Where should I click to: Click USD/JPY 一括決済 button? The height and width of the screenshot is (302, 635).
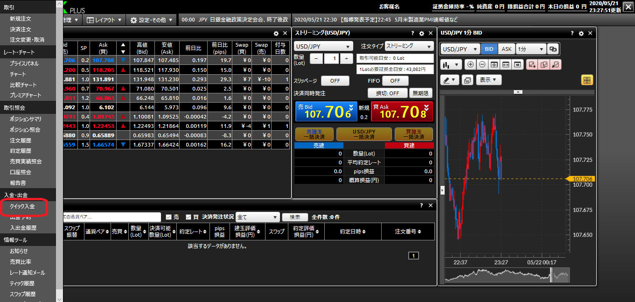coord(364,134)
